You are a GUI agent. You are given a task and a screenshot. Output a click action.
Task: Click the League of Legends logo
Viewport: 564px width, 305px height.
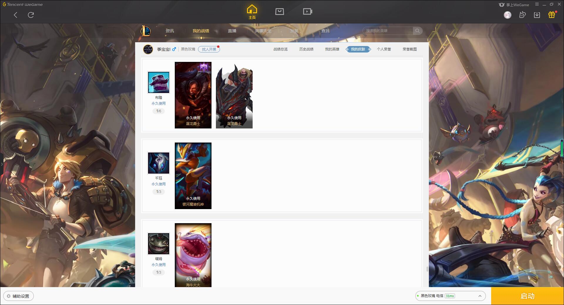[146, 31]
